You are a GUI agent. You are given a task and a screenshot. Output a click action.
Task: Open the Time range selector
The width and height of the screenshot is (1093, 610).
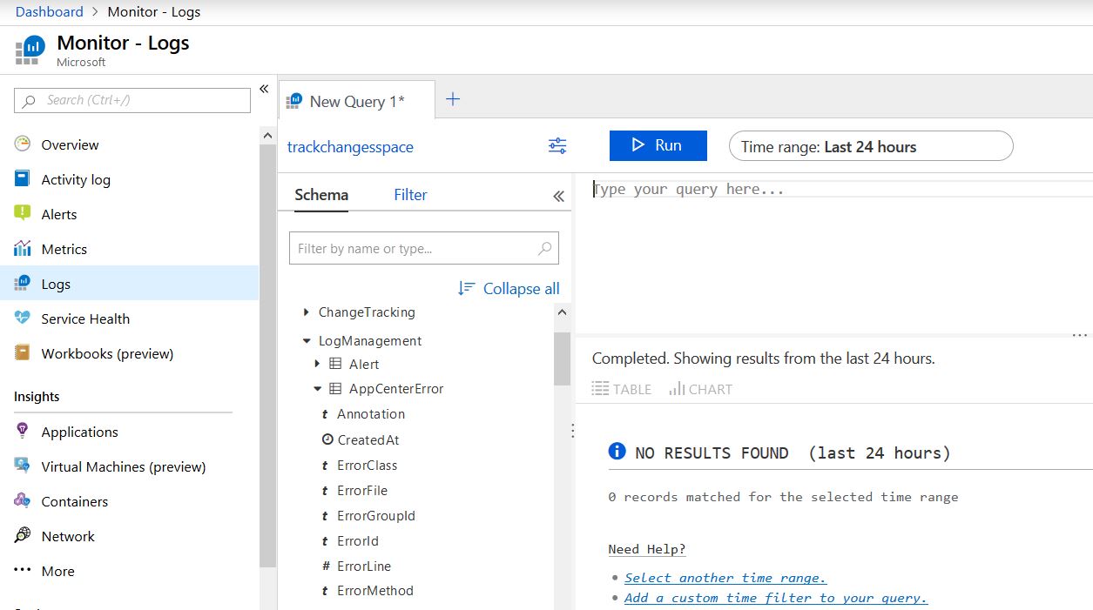(x=870, y=146)
